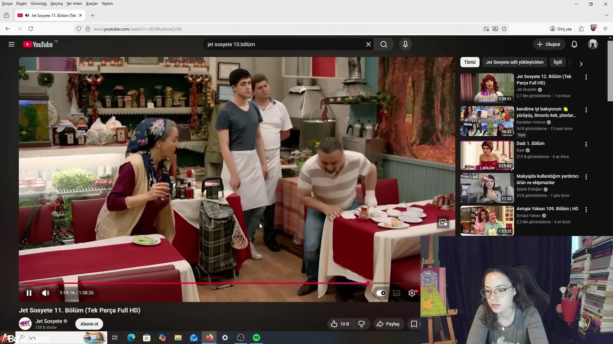Reload the current page

[31, 29]
